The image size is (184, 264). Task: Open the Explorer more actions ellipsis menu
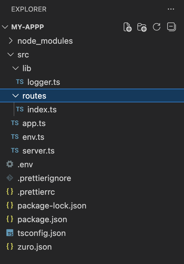coord(171,9)
